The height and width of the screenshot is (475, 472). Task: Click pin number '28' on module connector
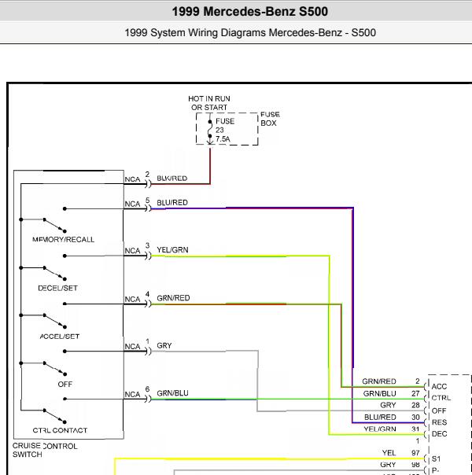click(x=415, y=405)
